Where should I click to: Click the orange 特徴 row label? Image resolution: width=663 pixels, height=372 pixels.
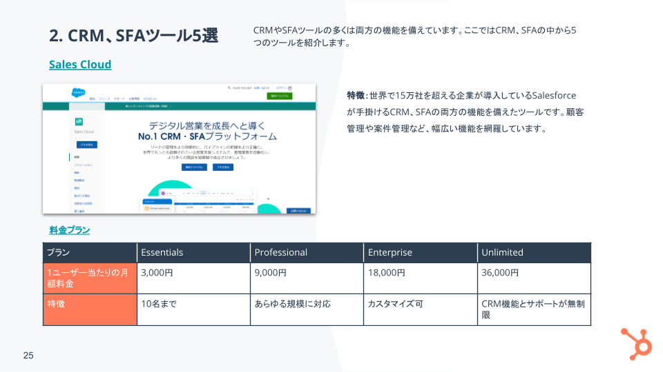point(90,309)
